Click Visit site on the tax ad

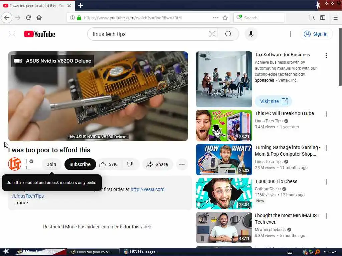point(273,101)
